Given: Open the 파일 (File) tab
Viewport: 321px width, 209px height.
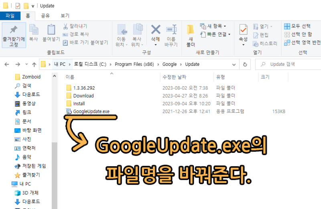Looking at the screenshot, I should [10, 16].
